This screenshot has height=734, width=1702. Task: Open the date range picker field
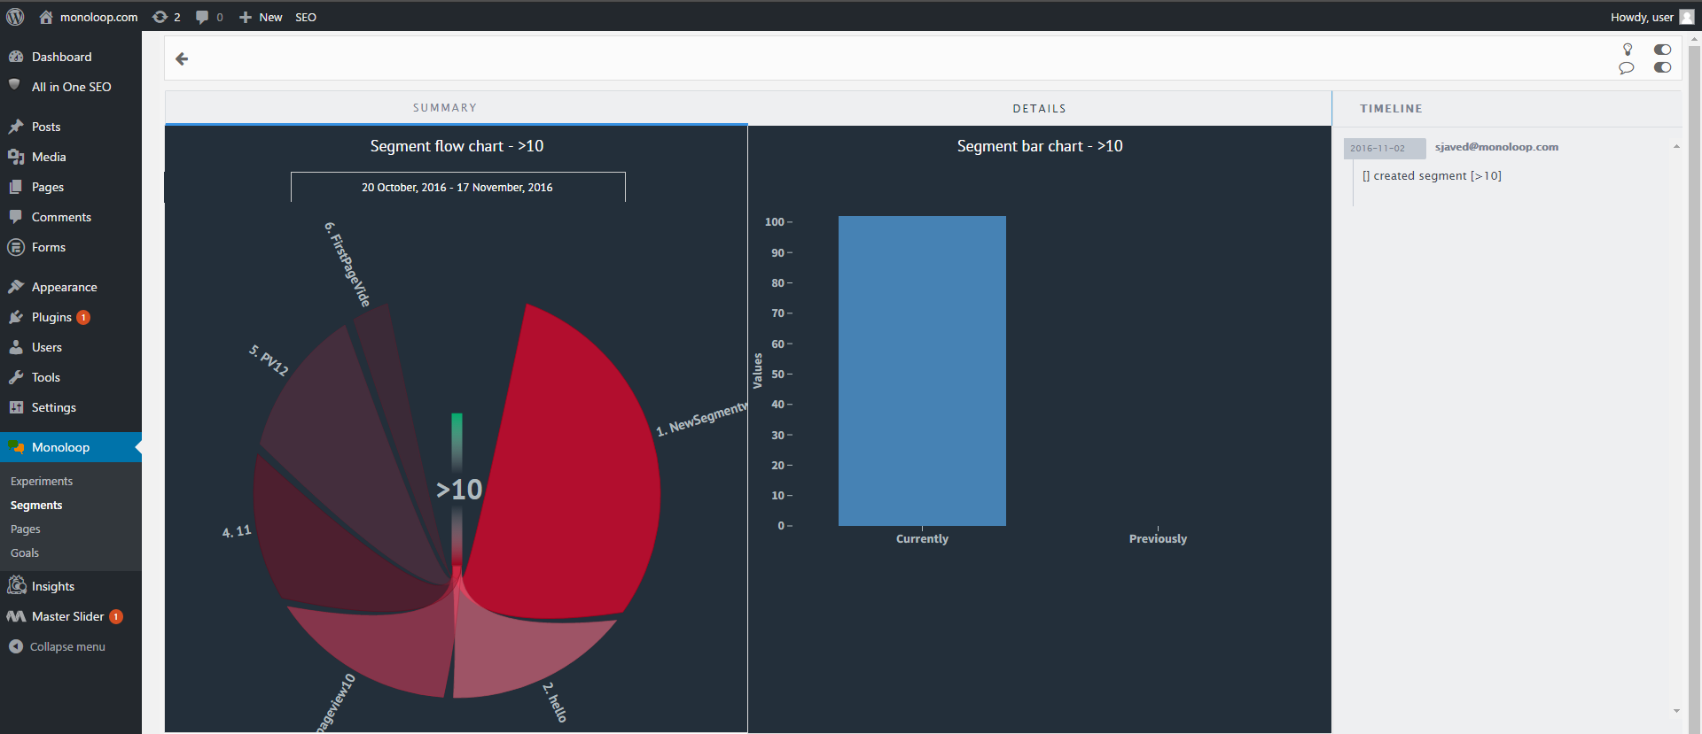pos(457,187)
